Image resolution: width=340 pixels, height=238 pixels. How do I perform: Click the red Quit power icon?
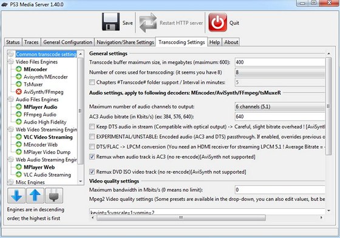point(217,22)
